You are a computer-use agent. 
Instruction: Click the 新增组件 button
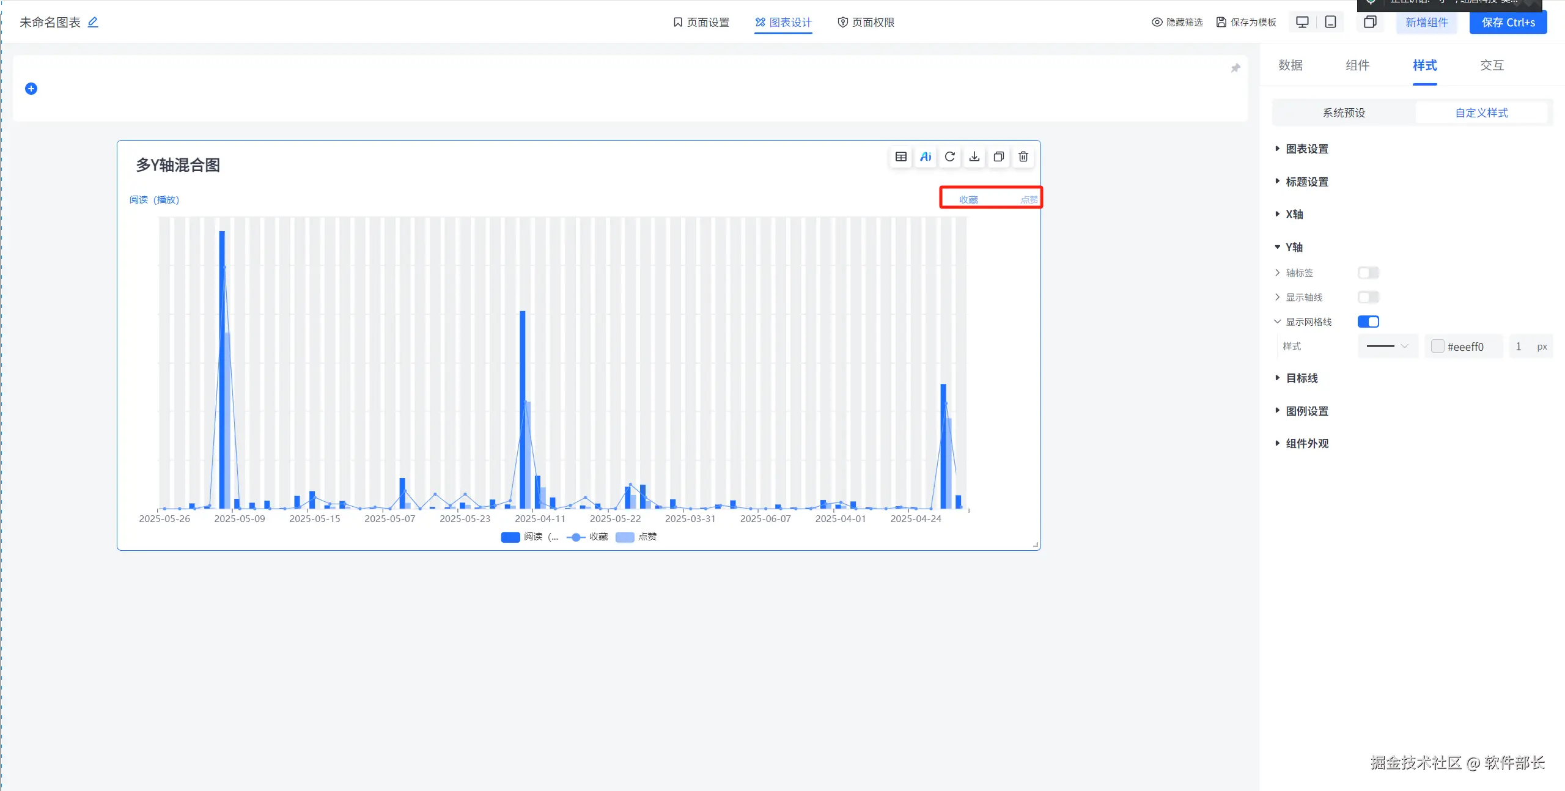pyautogui.click(x=1426, y=23)
